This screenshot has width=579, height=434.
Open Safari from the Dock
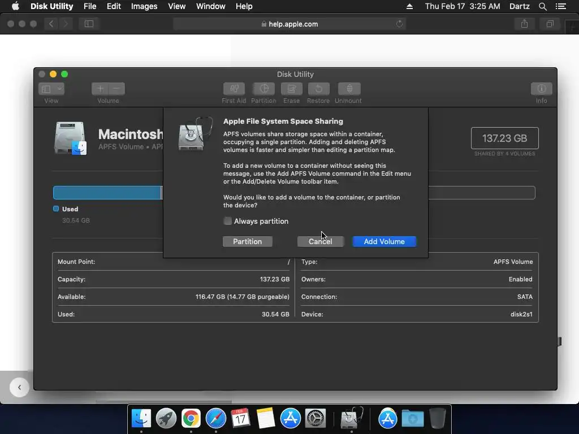216,419
